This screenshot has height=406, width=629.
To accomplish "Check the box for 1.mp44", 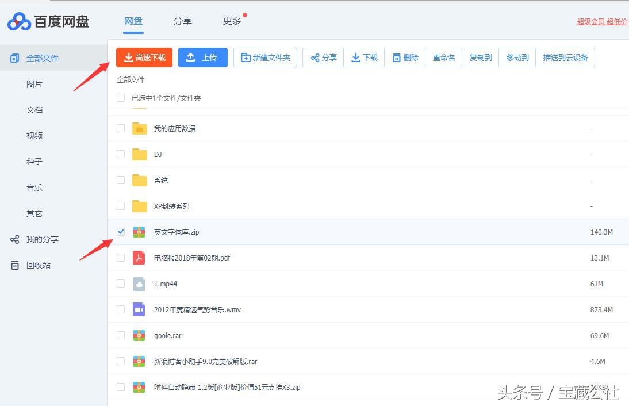I will coord(121,284).
